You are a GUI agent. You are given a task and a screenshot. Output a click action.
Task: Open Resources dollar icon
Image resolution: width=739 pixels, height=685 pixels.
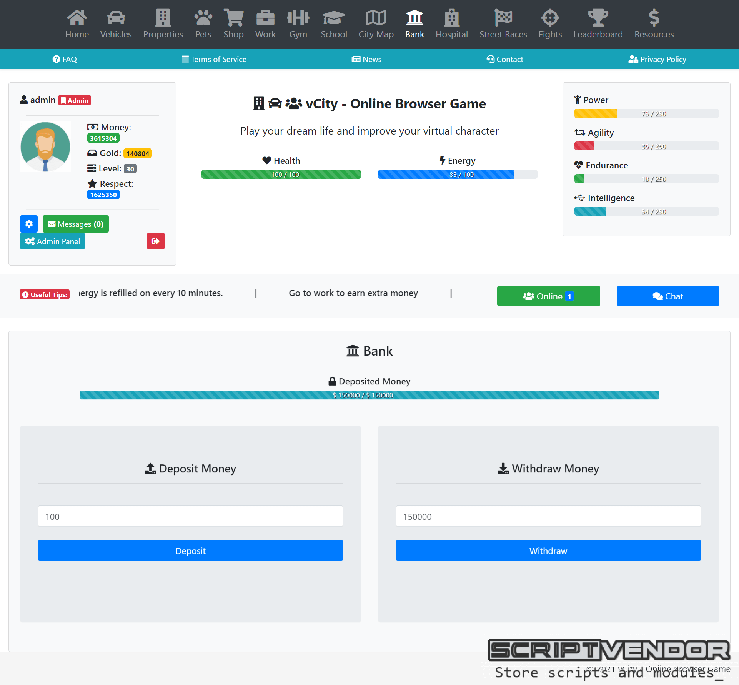point(654,17)
